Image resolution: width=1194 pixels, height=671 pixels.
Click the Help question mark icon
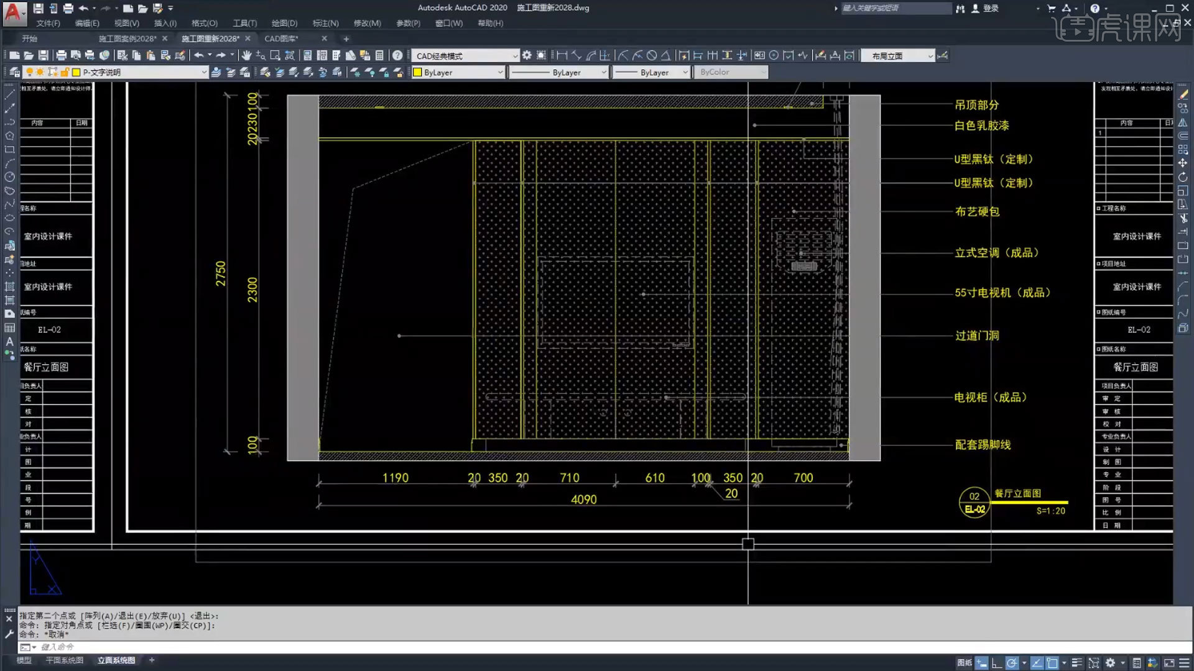tap(397, 56)
